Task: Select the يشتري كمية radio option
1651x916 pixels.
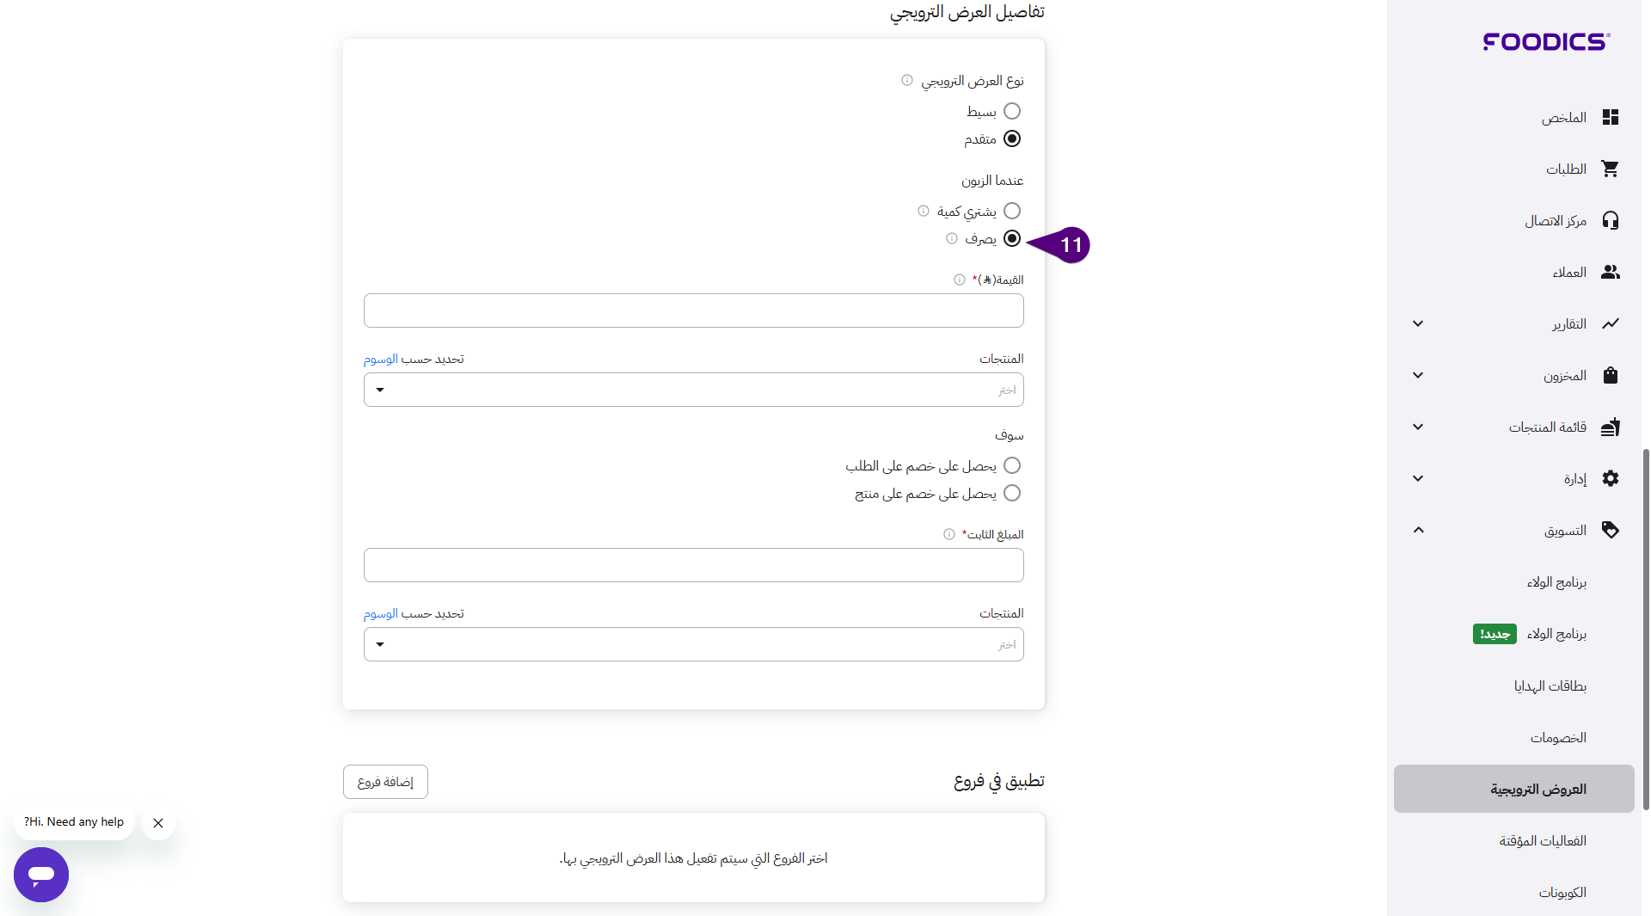Action: (x=1012, y=212)
